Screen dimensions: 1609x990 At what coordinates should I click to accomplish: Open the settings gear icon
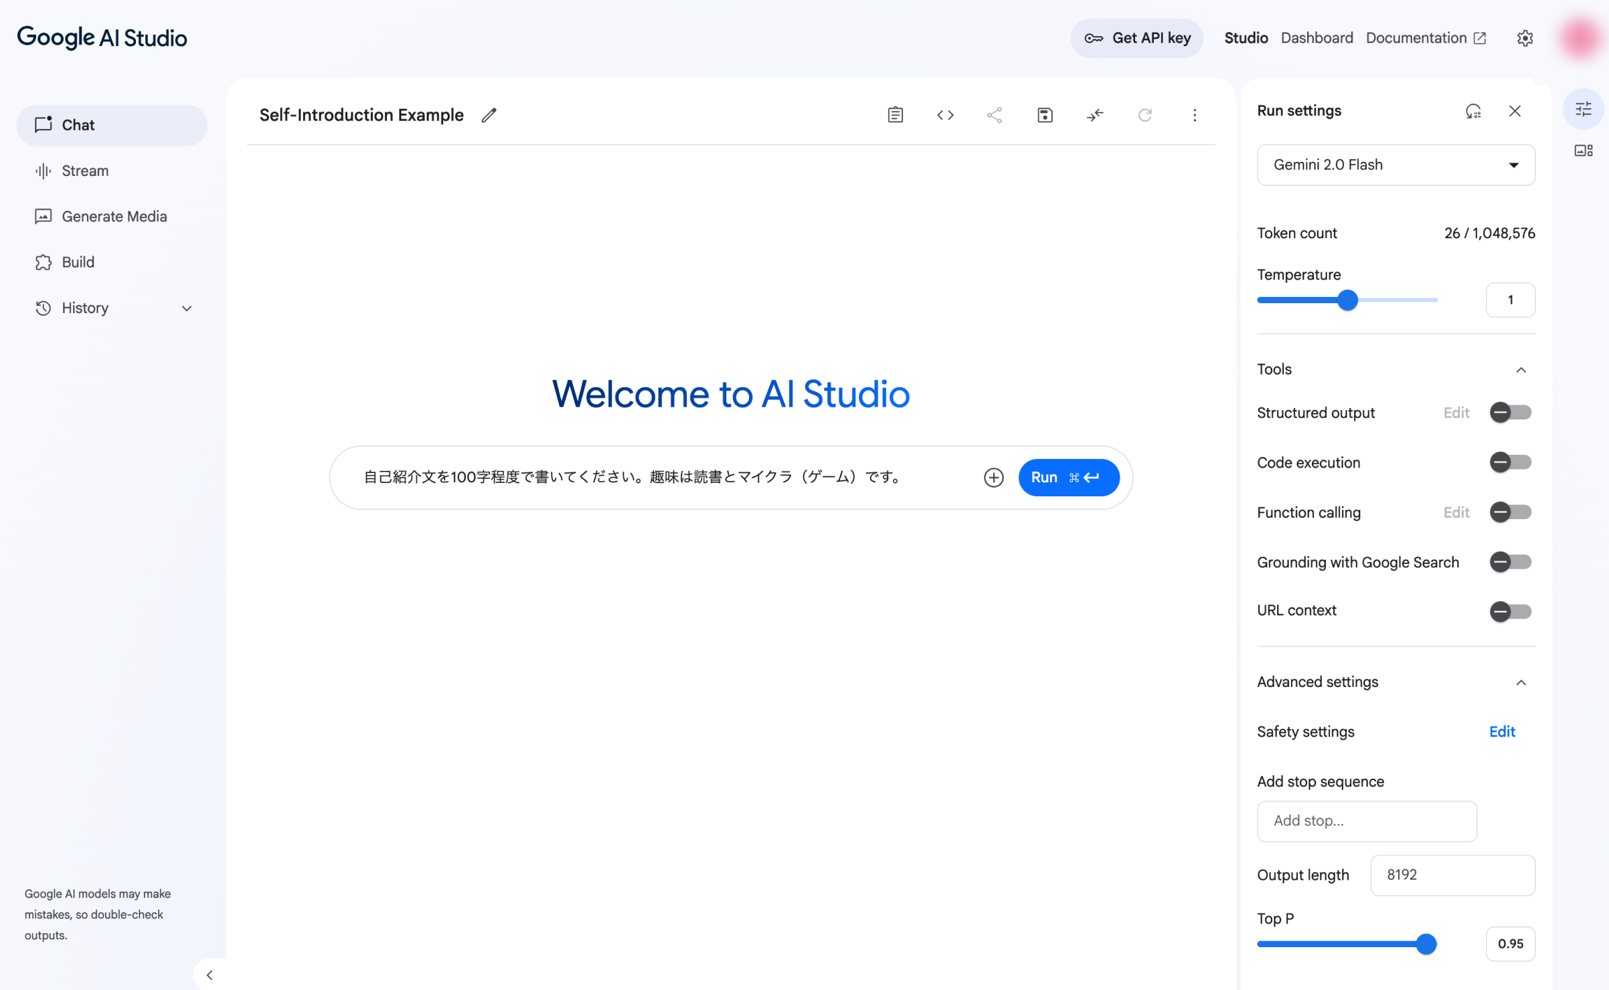pyautogui.click(x=1525, y=38)
